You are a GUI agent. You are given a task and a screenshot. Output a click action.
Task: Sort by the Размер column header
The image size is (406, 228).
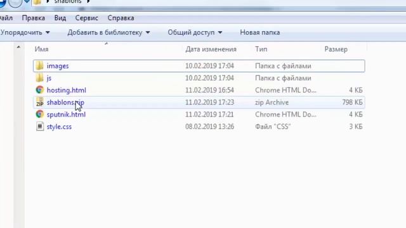click(x=336, y=49)
